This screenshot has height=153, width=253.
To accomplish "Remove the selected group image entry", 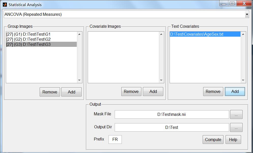I will point(50,92).
